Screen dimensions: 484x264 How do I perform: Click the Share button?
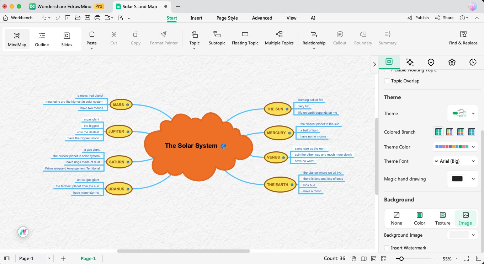[x=444, y=18]
